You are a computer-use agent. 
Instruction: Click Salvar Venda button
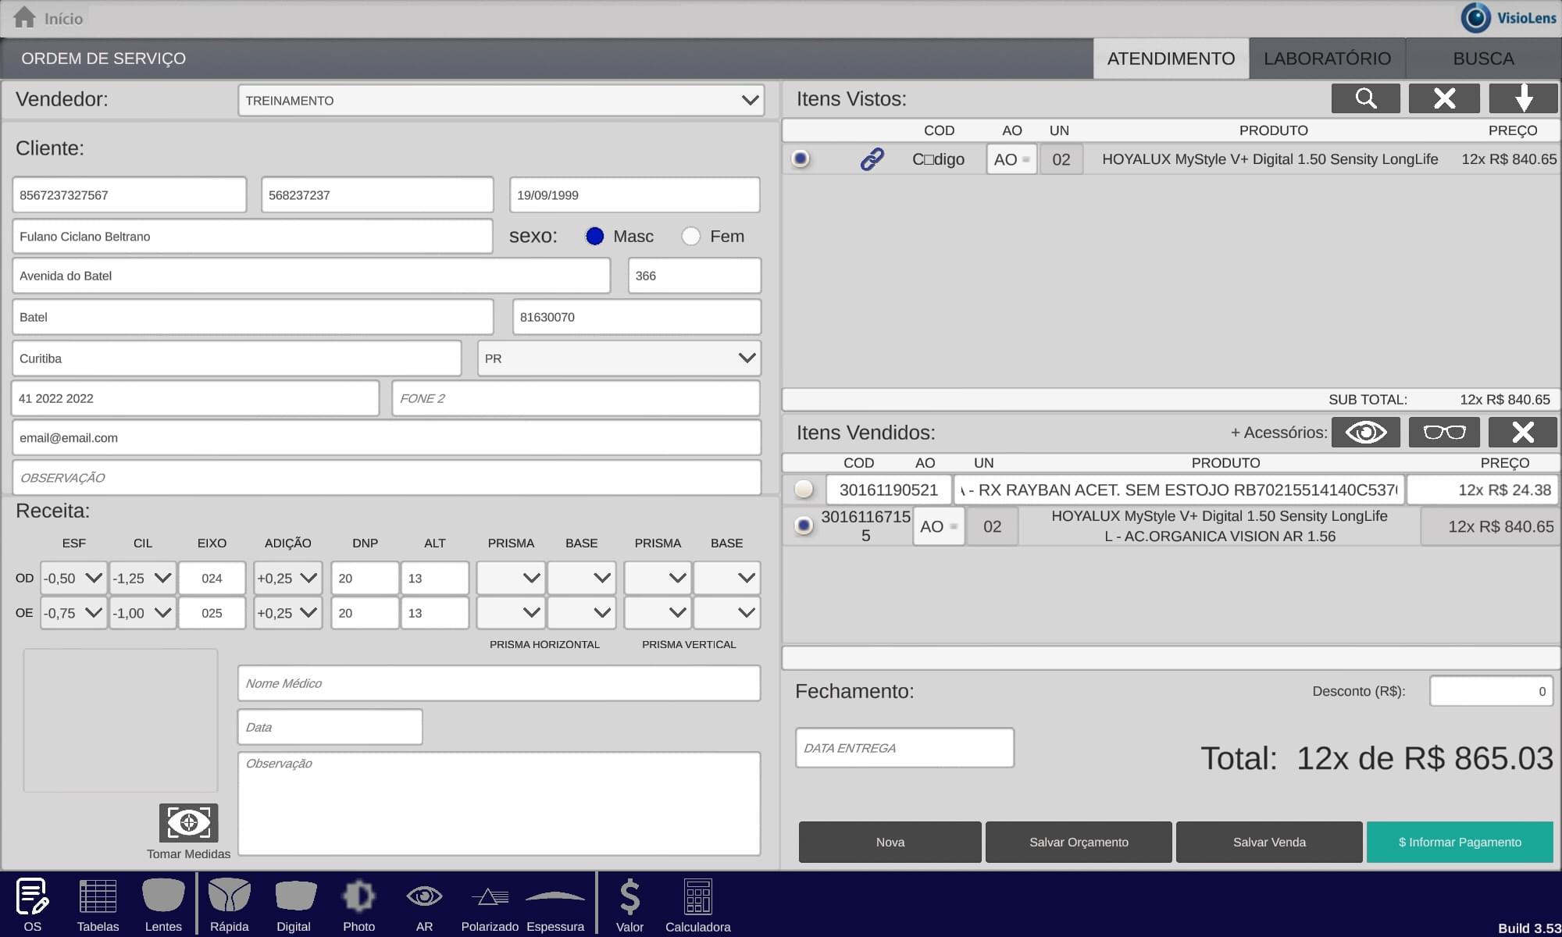pos(1269,842)
